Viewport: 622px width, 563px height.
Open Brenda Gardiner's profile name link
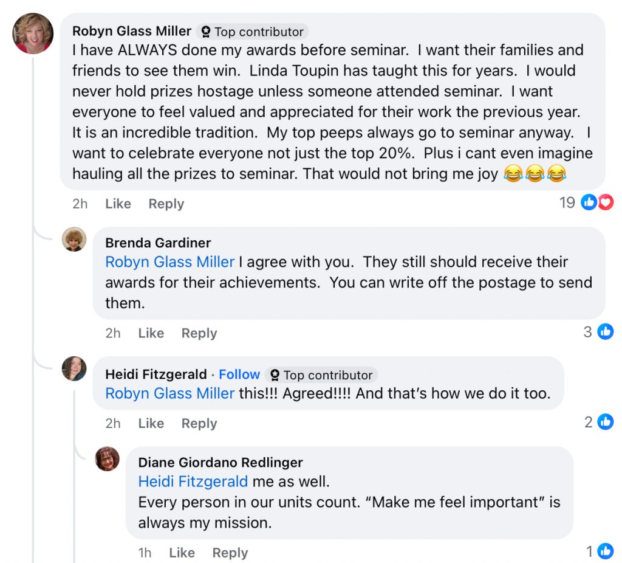coord(158,243)
